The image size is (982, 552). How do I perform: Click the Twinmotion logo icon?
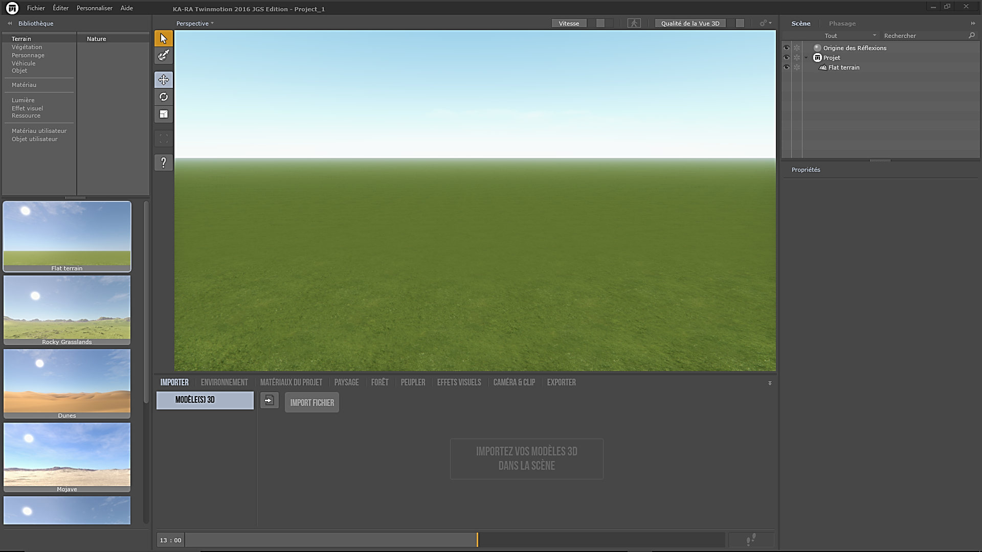point(12,8)
